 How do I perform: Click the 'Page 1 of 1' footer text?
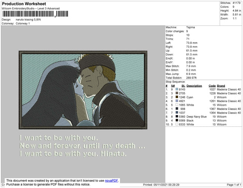pyautogui.click(x=234, y=185)
